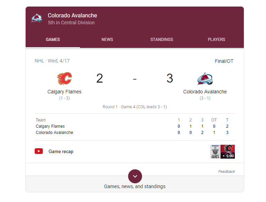Switch to the Games tab
266x202 pixels.
point(53,40)
